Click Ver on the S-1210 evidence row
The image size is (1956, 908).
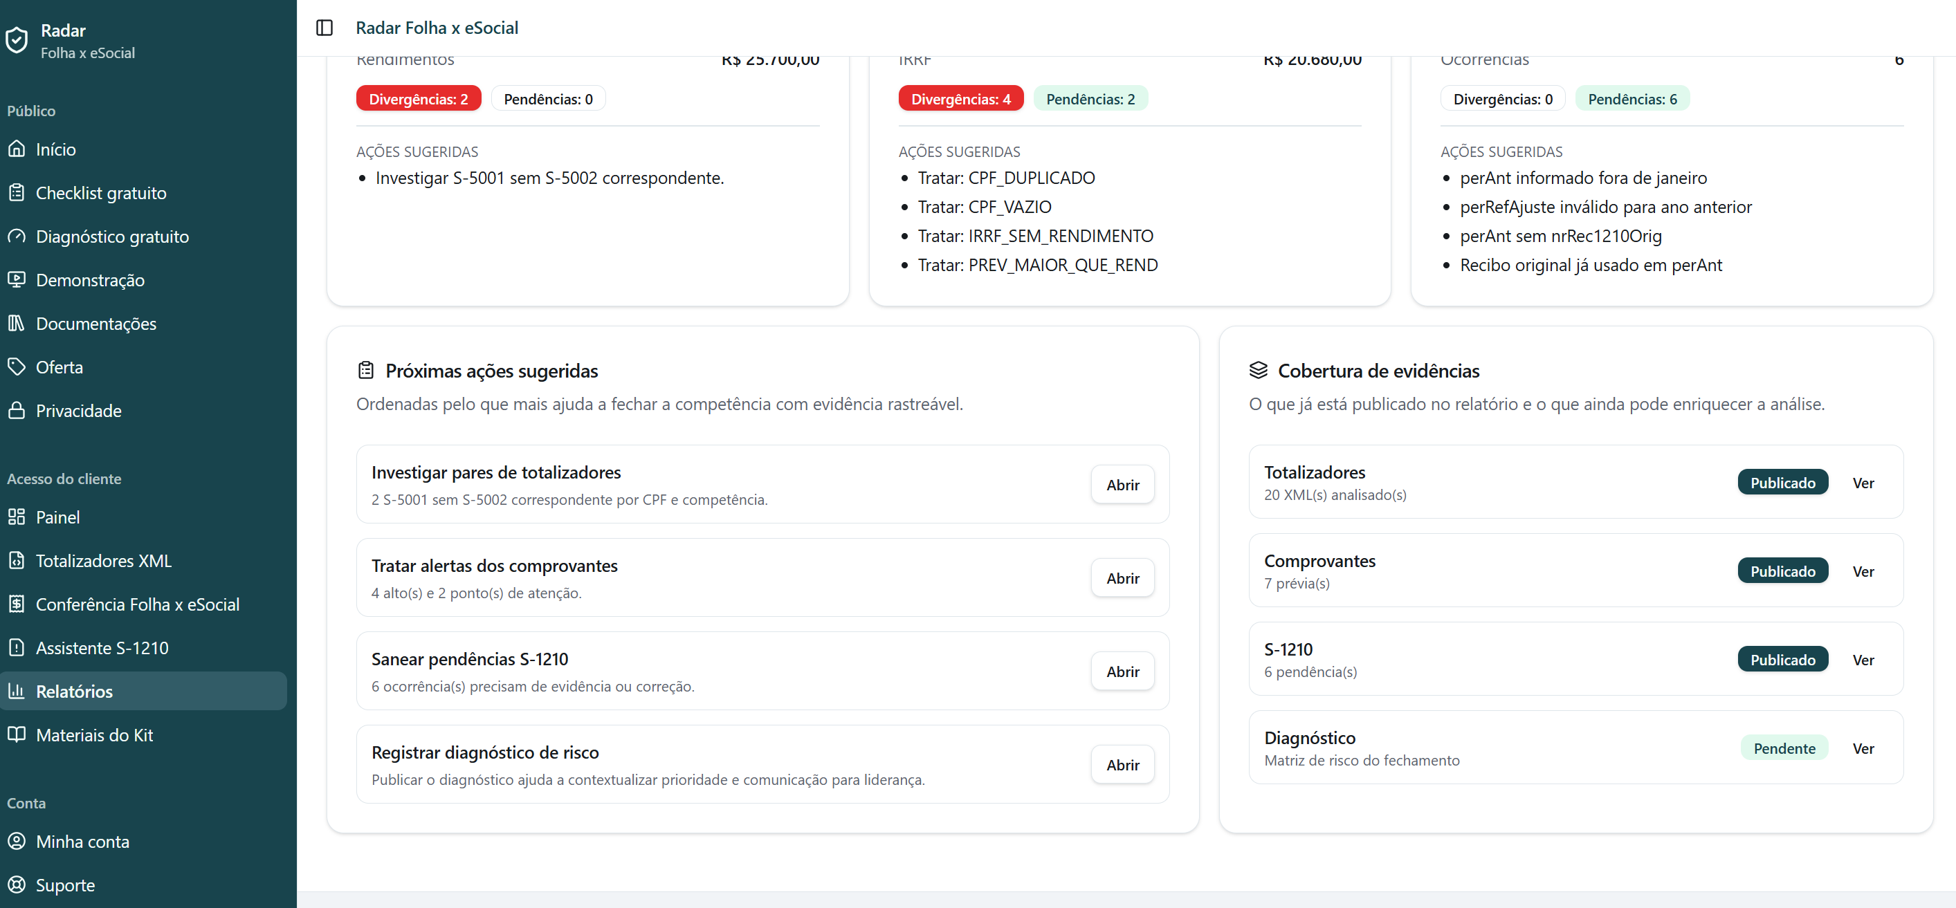1863,660
